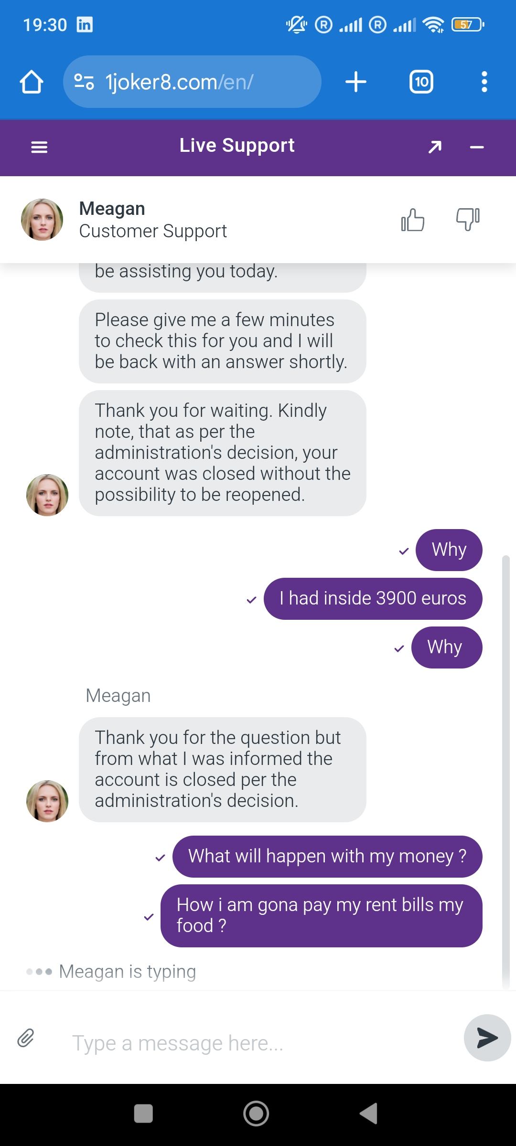Pop out chat with arrow icon

pos(435,147)
